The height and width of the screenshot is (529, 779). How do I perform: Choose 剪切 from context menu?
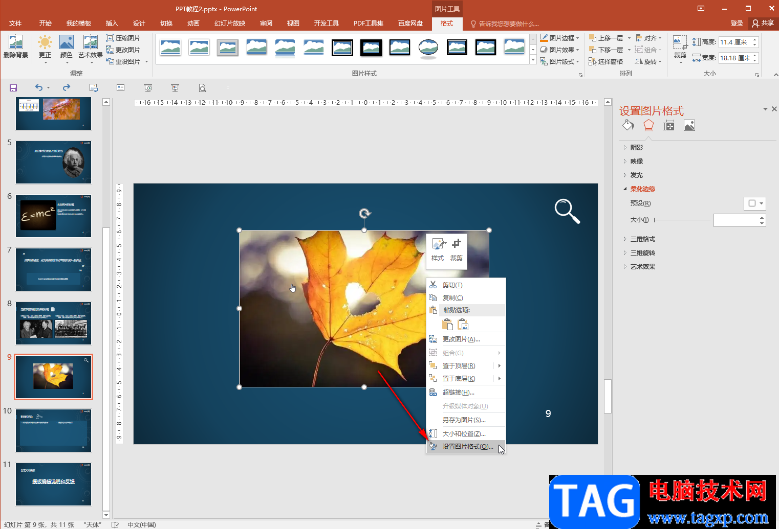coord(466,285)
